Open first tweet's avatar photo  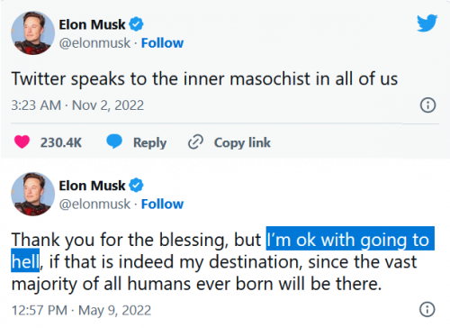32,33
